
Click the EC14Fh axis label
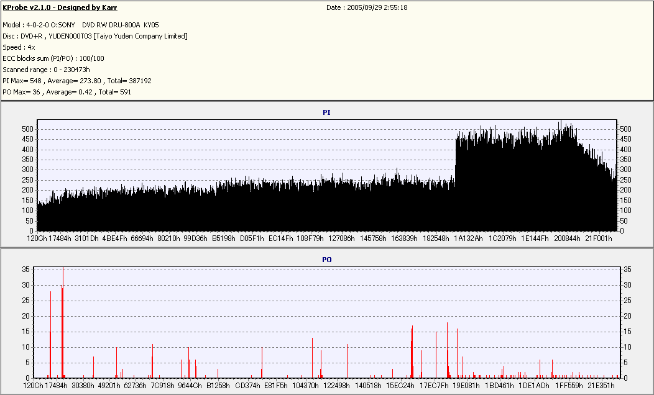pos(281,238)
